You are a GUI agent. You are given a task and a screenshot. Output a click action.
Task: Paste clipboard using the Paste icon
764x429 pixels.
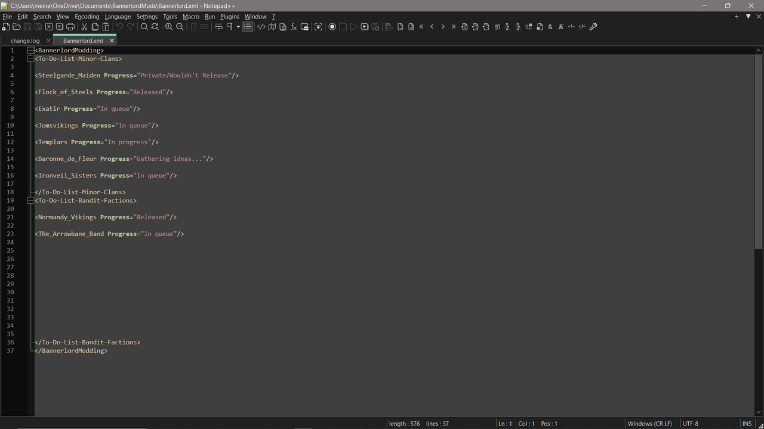106,27
